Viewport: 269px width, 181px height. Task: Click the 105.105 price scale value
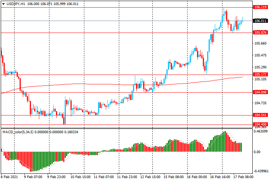pyautogui.click(x=260, y=79)
